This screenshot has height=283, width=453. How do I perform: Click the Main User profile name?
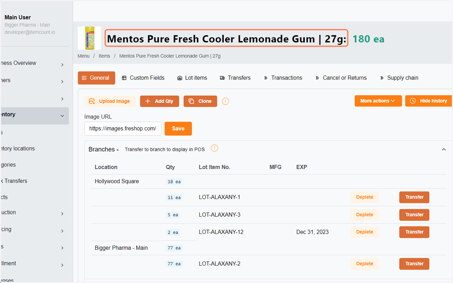pyautogui.click(x=18, y=17)
